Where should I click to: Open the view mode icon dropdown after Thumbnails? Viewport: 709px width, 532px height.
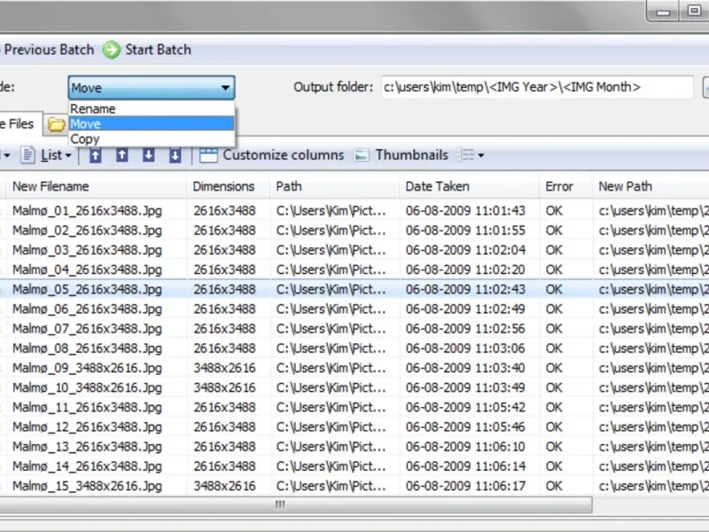click(471, 155)
